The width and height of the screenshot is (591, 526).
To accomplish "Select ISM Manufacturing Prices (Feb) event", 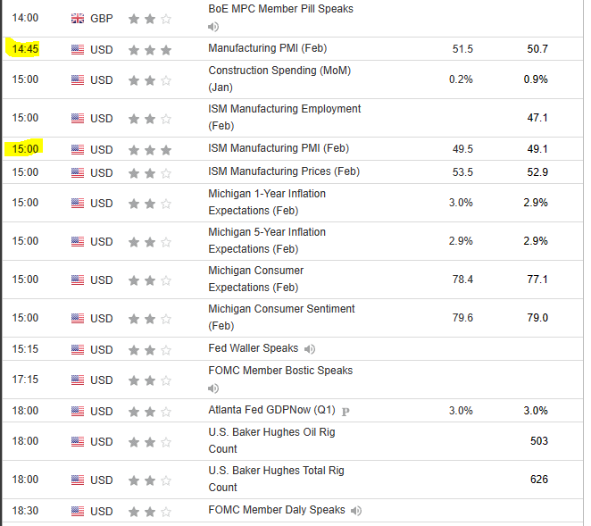I will tap(283, 171).
